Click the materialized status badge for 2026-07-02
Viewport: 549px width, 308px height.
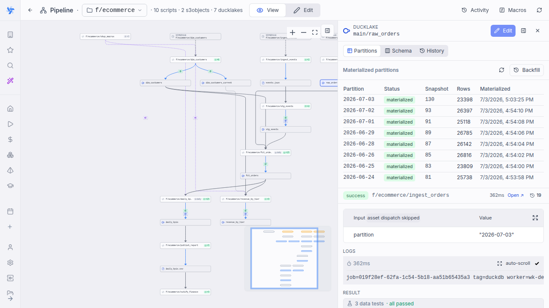[399, 111]
